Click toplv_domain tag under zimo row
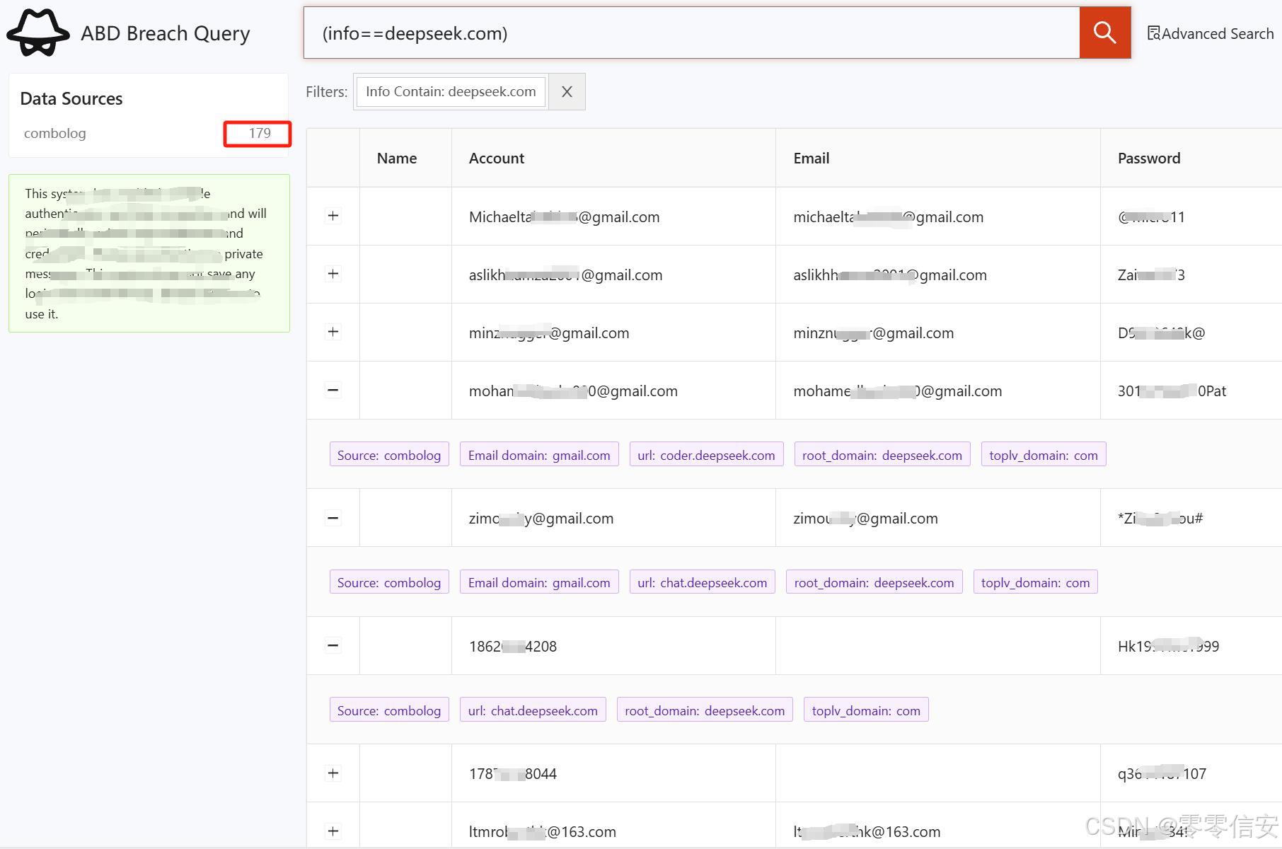Viewport: 1282px width, 849px height. tap(1035, 582)
